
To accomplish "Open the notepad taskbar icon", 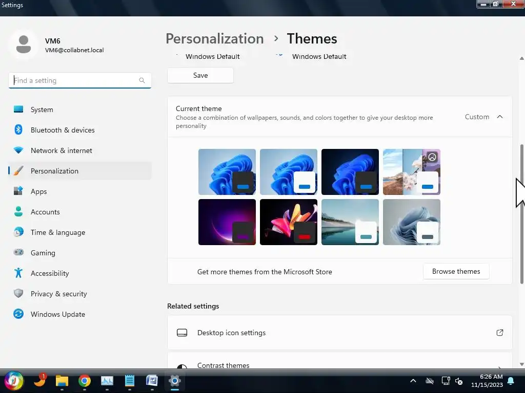I will click(130, 381).
